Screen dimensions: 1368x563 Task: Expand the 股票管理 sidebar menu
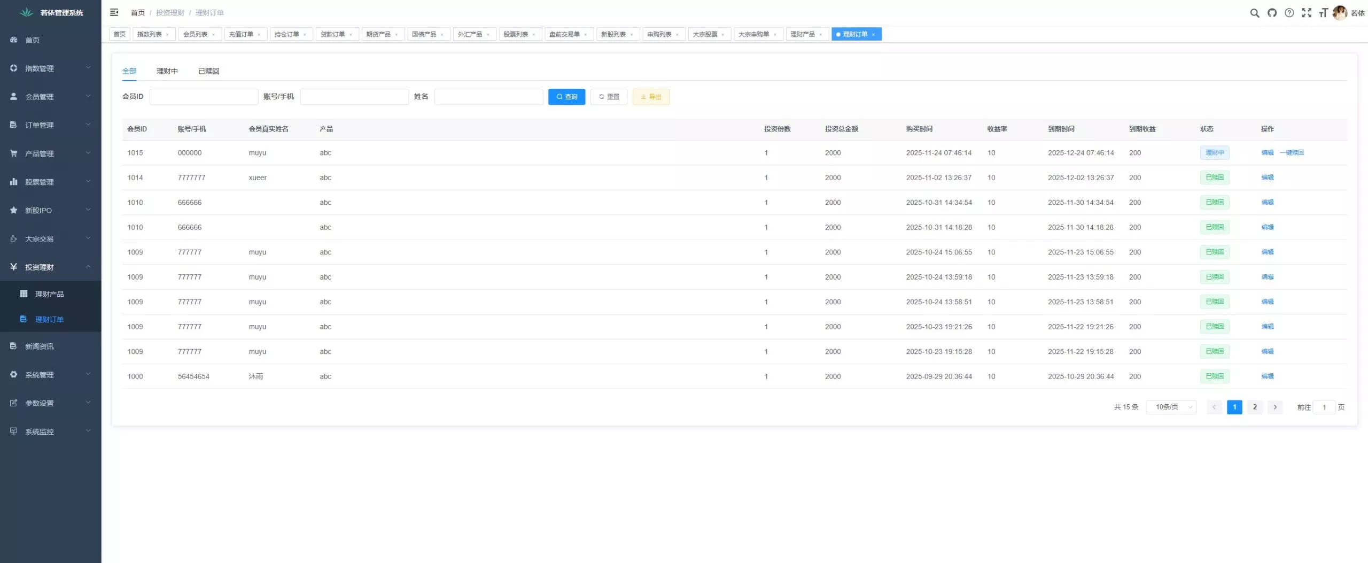click(x=50, y=182)
